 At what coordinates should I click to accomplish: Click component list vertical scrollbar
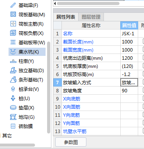(49, 87)
